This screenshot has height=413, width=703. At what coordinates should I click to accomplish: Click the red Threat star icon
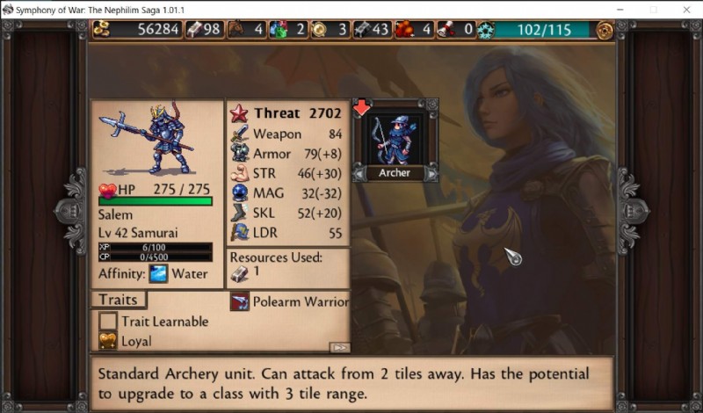tap(239, 113)
